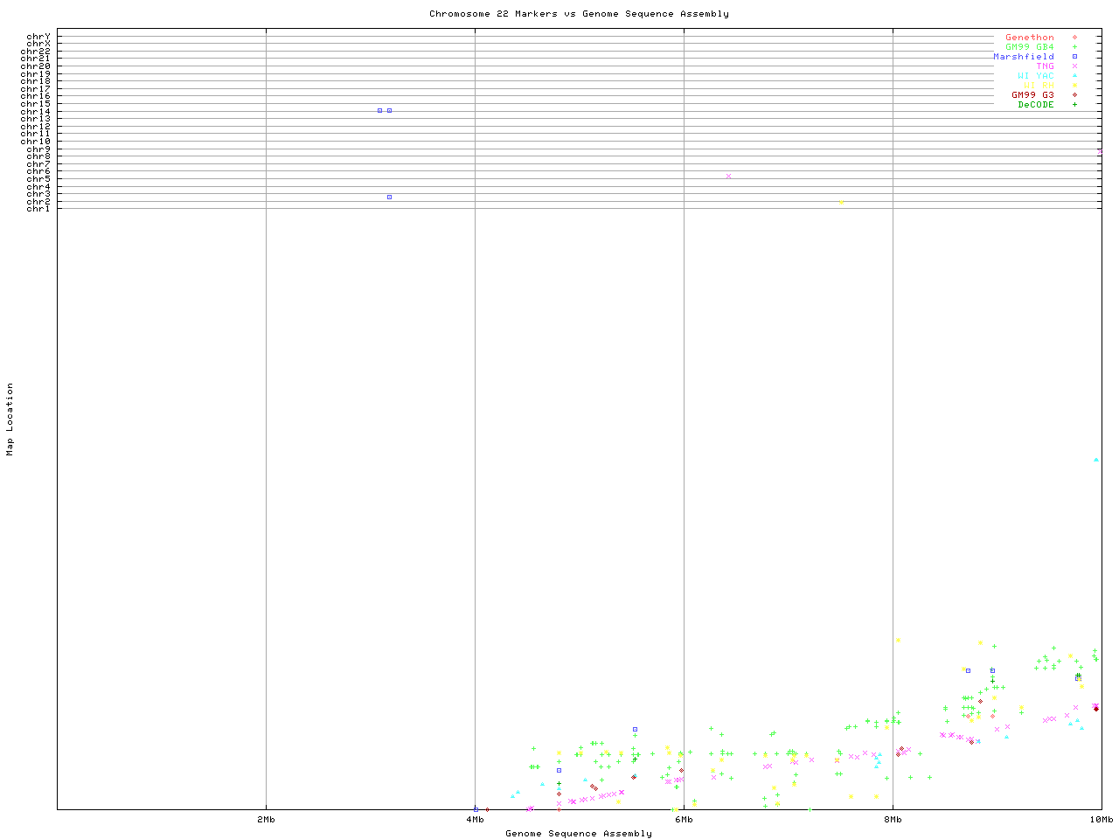Screen dimensions: 1119x839
Task: Click the Genome Sequence Assembly X-axis title
Action: 579,834
